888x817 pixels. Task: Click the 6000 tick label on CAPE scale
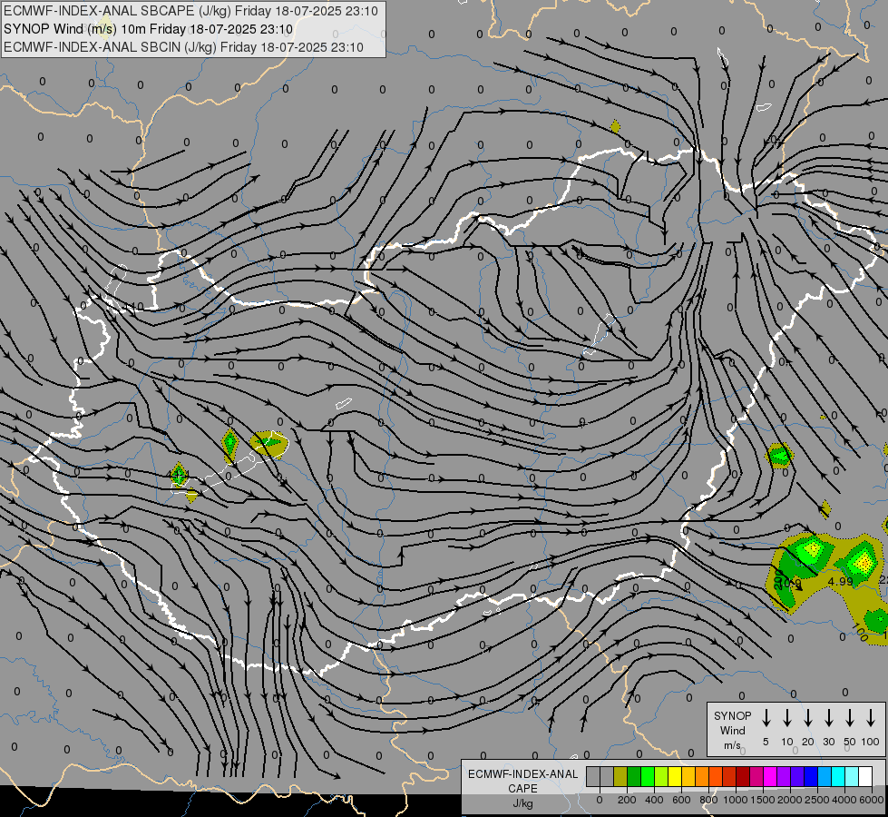pyautogui.click(x=872, y=800)
